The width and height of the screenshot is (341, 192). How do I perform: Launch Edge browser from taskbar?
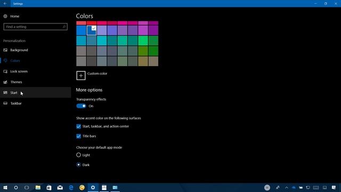(x=71, y=187)
